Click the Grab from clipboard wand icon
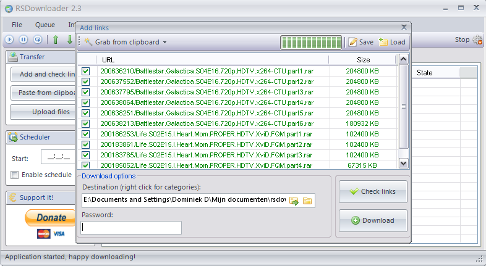 (x=88, y=42)
